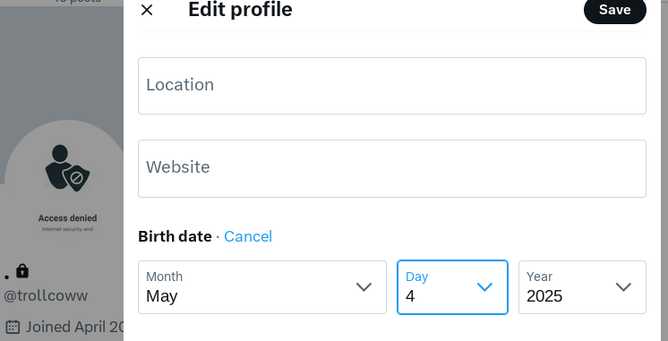This screenshot has height=341, width=668.
Task: Focus the Location text field
Action: [392, 86]
